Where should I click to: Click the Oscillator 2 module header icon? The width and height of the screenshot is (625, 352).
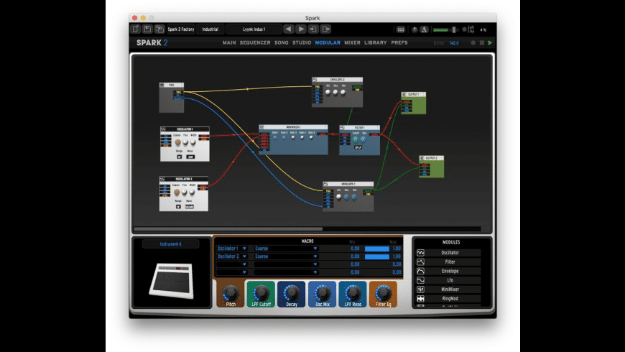tap(162, 179)
